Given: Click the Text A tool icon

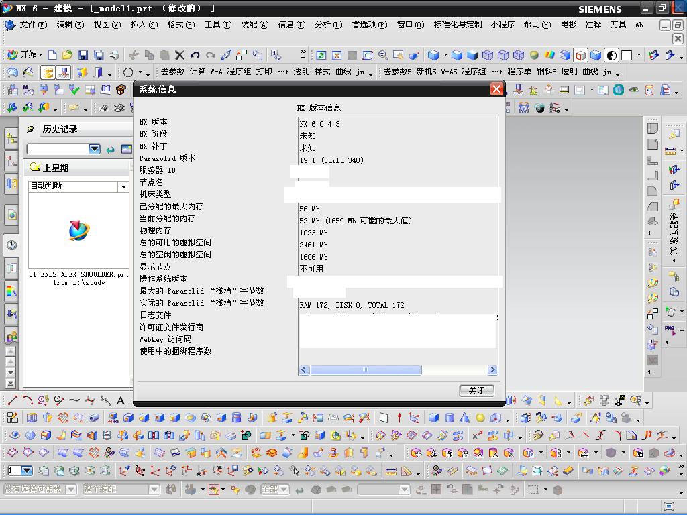Looking at the screenshot, I should click(x=121, y=400).
